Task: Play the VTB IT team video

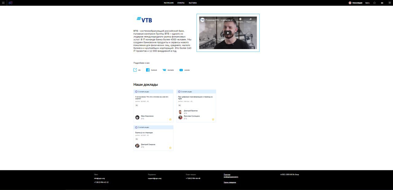Action: coord(228,33)
